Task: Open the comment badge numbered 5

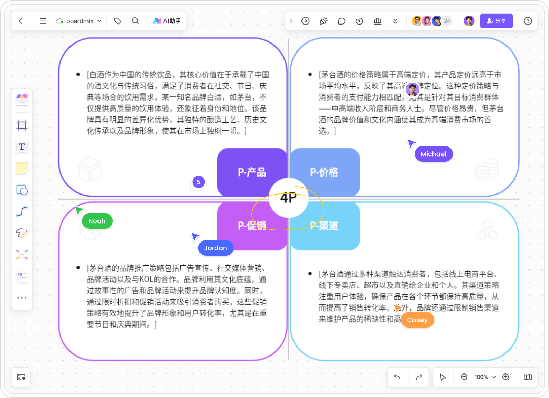Action: 198,182
